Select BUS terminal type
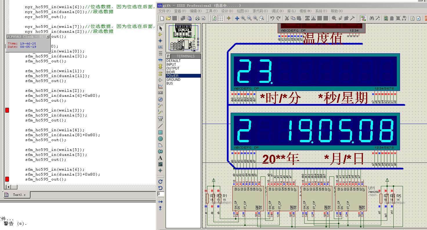The width and height of the screenshot is (427, 230). 183,83
